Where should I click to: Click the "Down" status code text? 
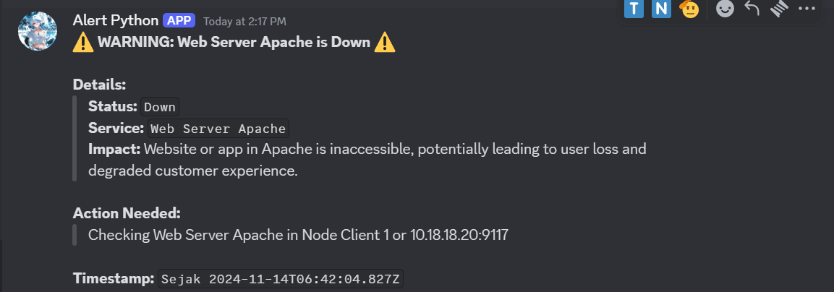tap(160, 107)
